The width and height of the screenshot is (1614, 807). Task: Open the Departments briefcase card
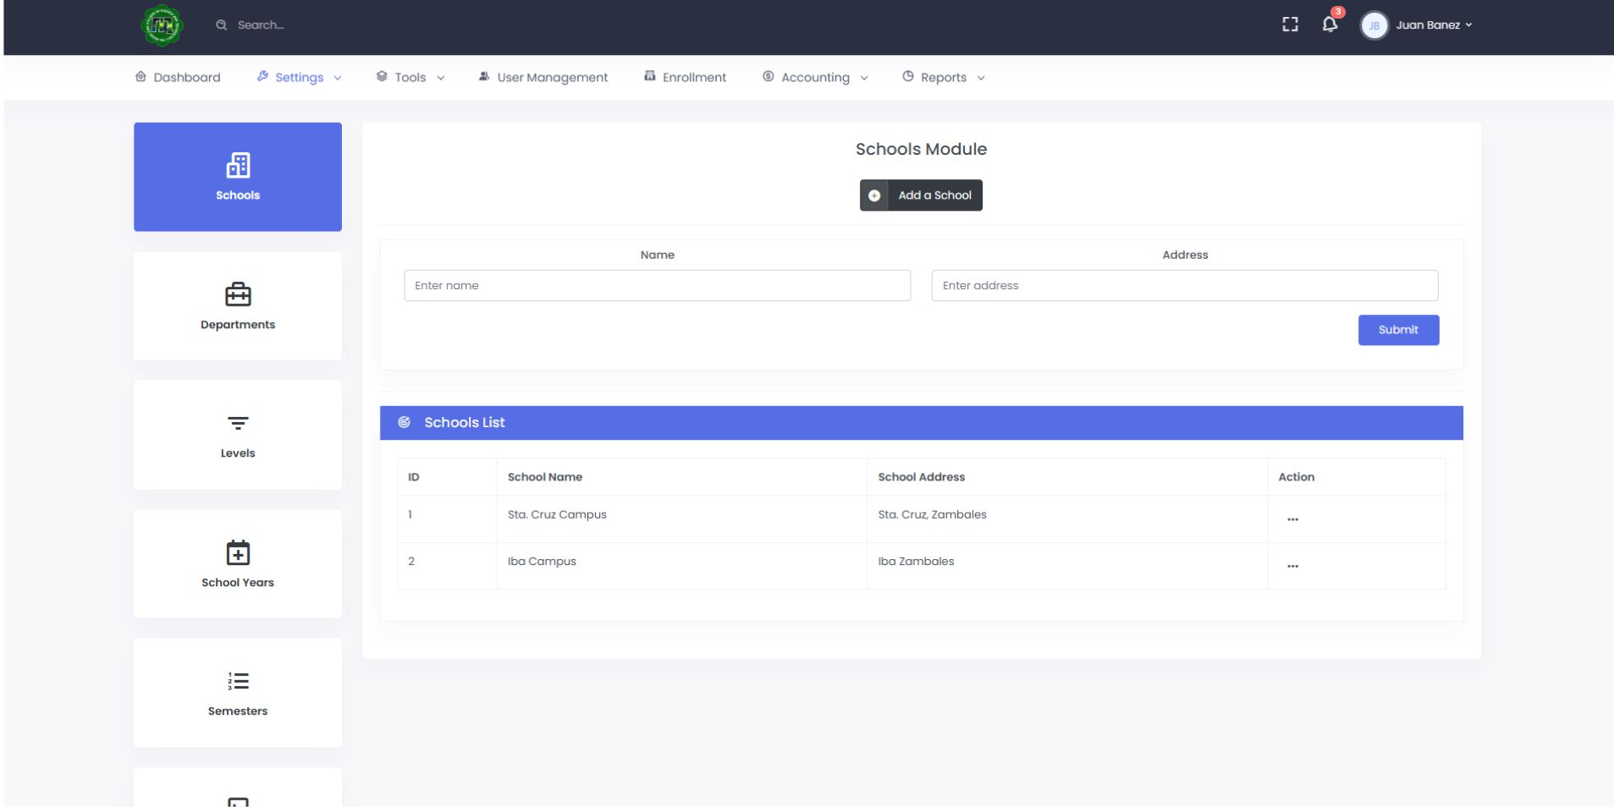click(x=238, y=305)
